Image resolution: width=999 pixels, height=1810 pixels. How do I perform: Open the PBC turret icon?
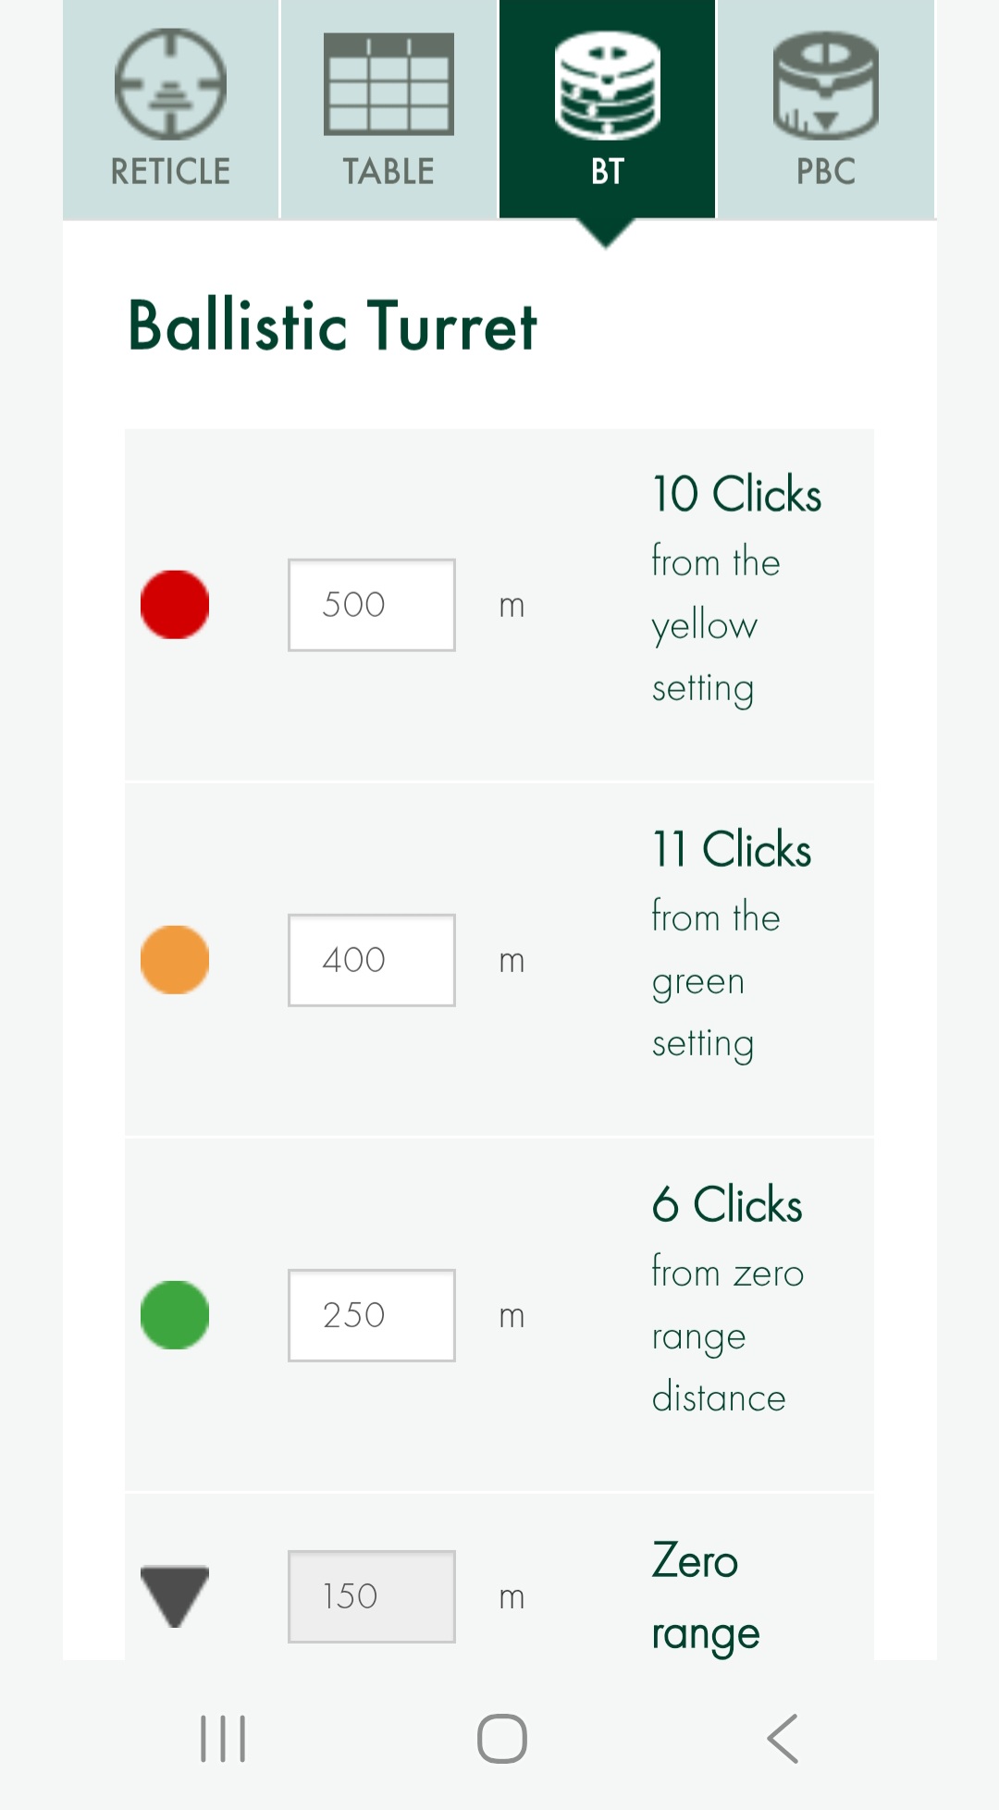click(825, 84)
